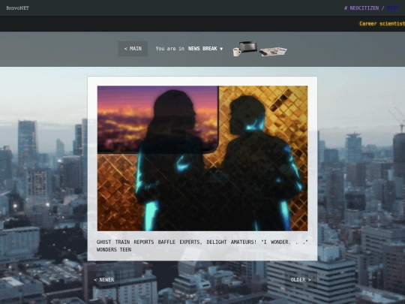This screenshot has height=304, width=405.
Task: Click the tablet device icon
Action: 247,47
